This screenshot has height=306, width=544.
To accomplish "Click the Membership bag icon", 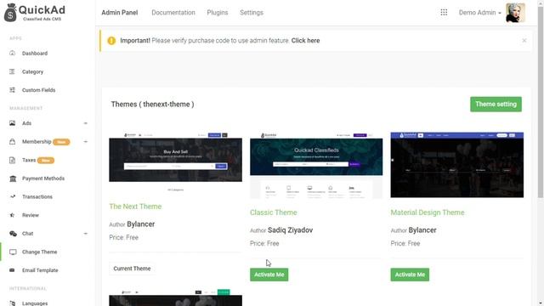I will tap(13, 142).
